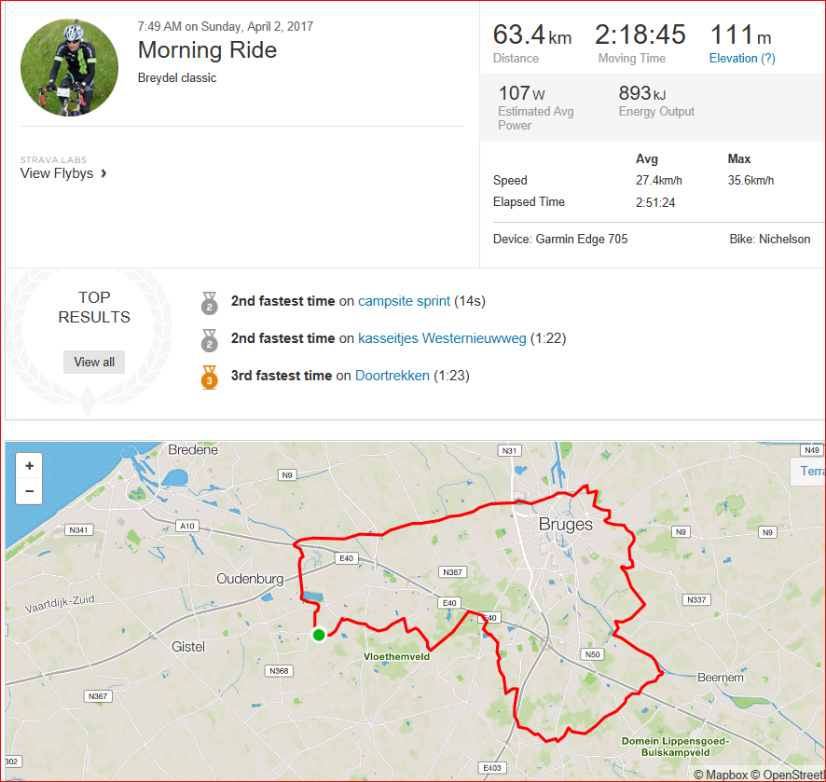The image size is (826, 782).
Task: Expand View Flybys chevron arrow
Action: point(103,173)
